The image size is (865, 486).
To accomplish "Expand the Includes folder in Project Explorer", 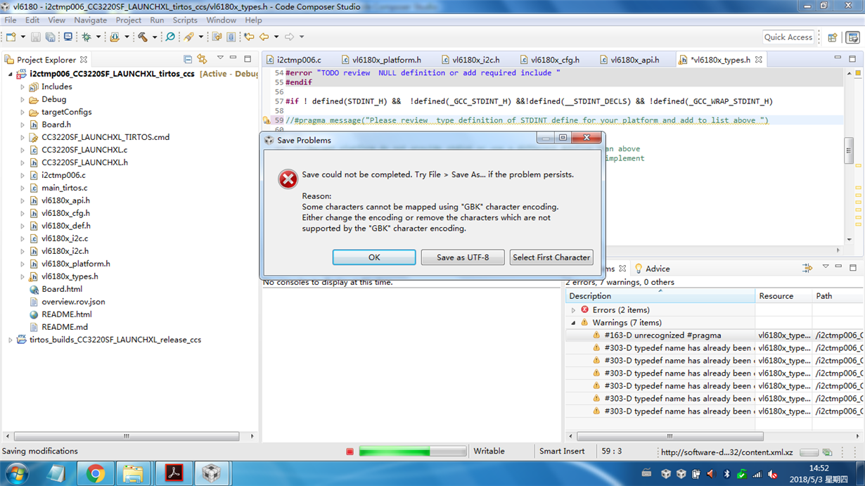I will point(23,87).
